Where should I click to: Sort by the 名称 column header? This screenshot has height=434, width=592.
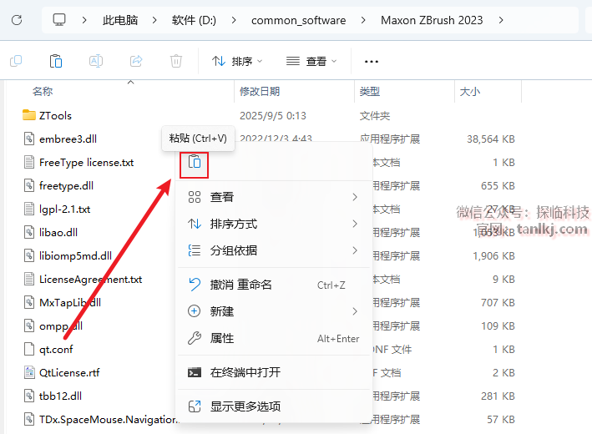(43, 91)
